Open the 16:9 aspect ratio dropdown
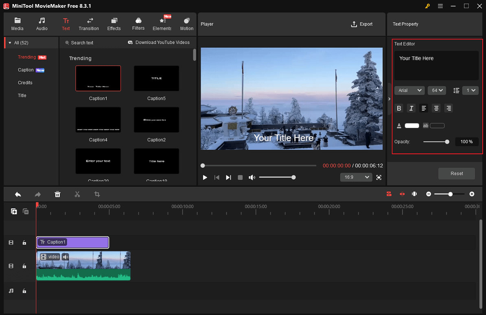 (356, 177)
